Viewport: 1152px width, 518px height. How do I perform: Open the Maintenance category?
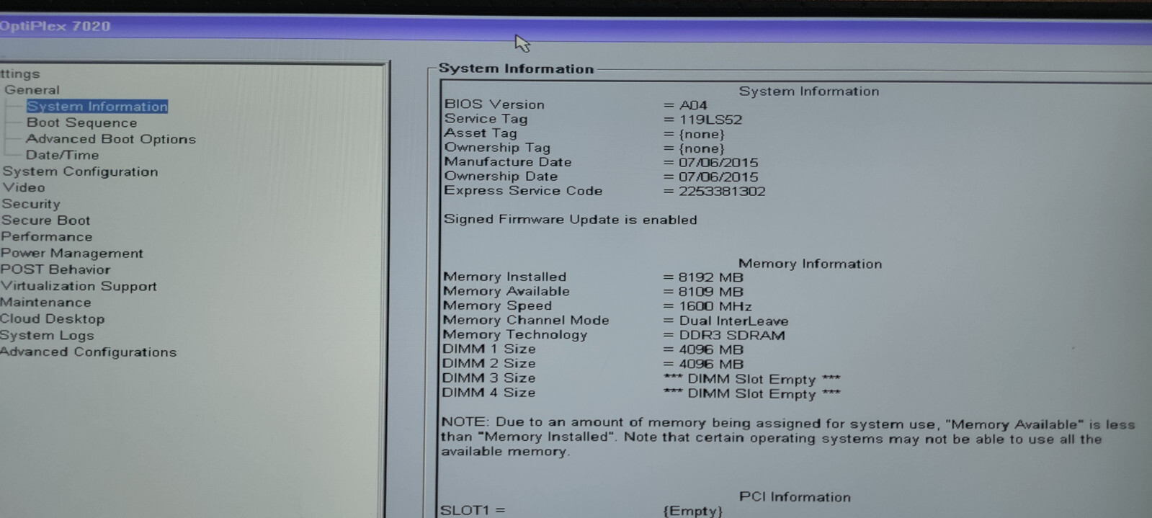tap(45, 303)
